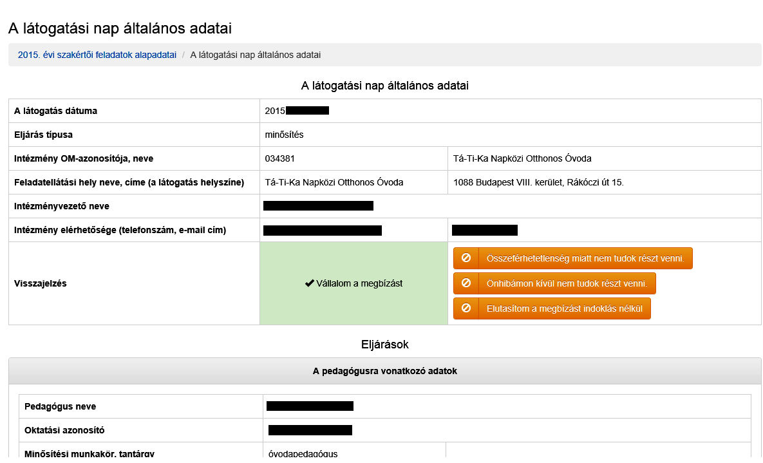Click the OM-azonosító value 034381
763x463 pixels.
pos(280,158)
